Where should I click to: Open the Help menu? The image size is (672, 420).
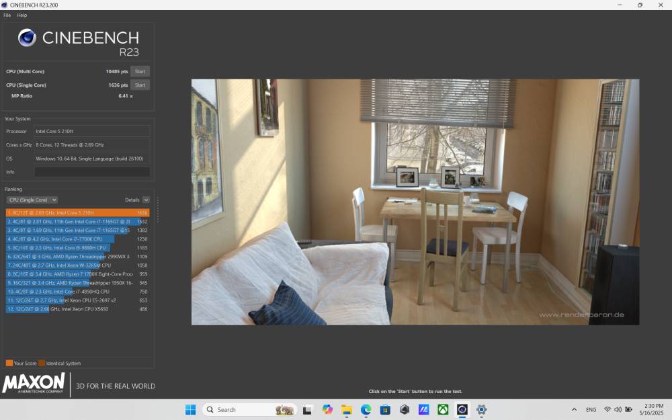point(22,15)
